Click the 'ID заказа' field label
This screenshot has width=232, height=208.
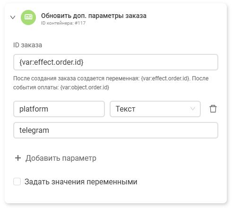point(27,45)
